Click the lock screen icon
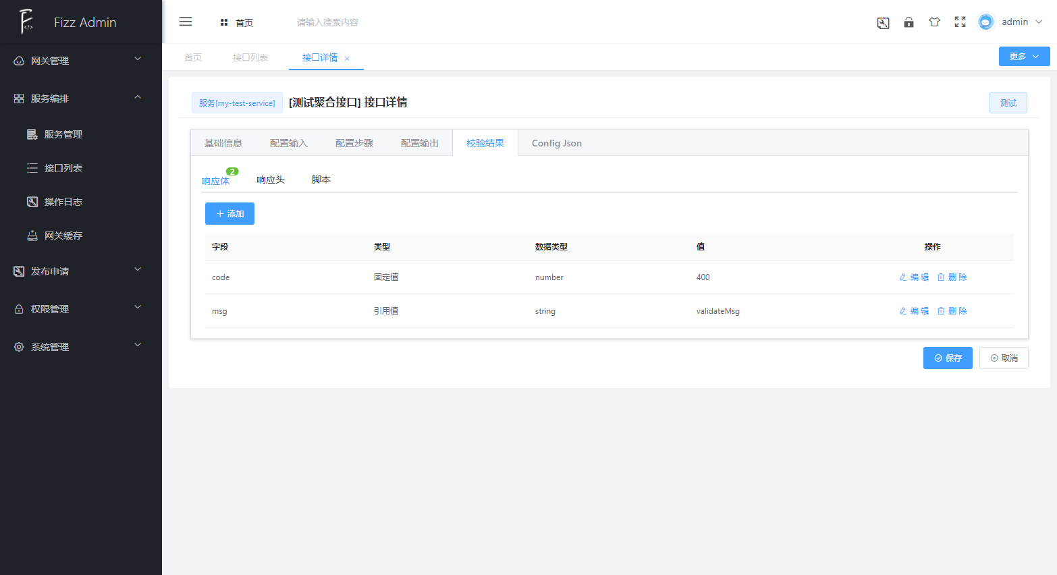Screen dimensions: 1057x575 (x=909, y=22)
